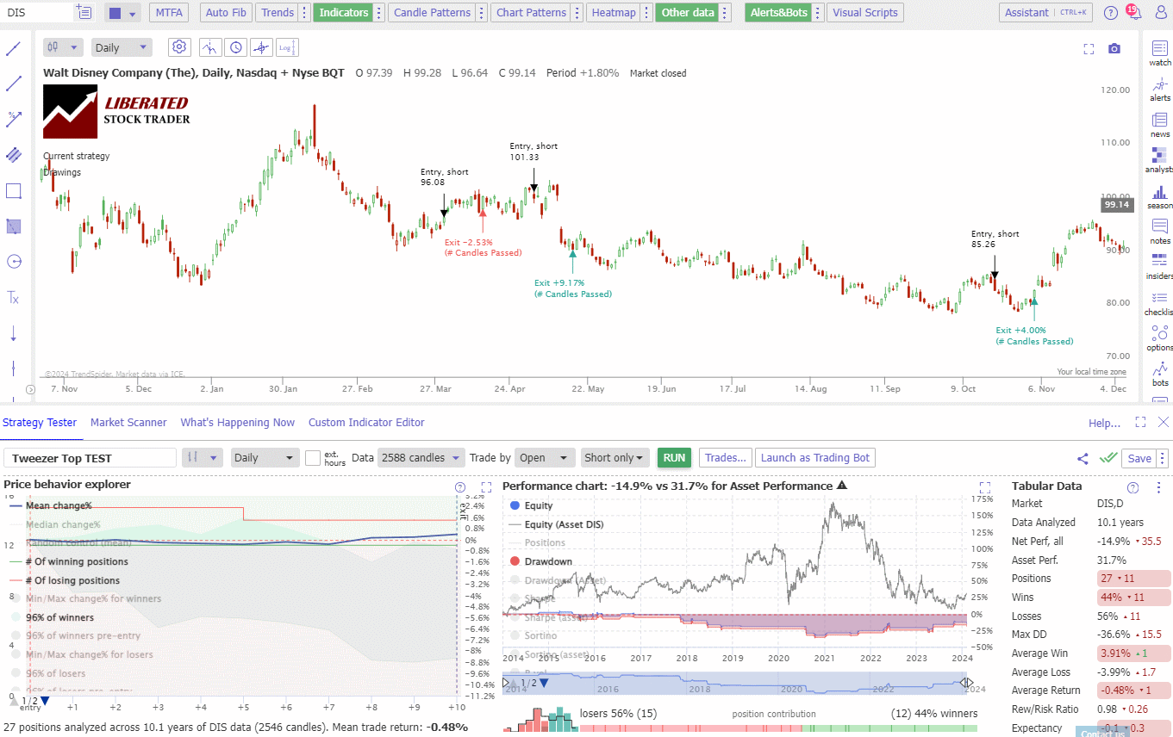Screen dimensions: 1173x737
Task: Switch to the Market Scanner tab
Action: [x=128, y=423]
